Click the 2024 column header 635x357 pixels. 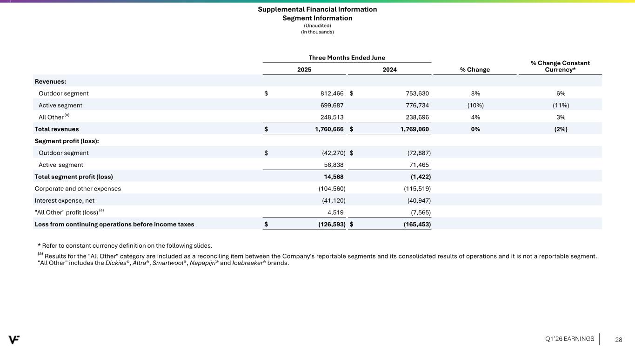coord(389,69)
